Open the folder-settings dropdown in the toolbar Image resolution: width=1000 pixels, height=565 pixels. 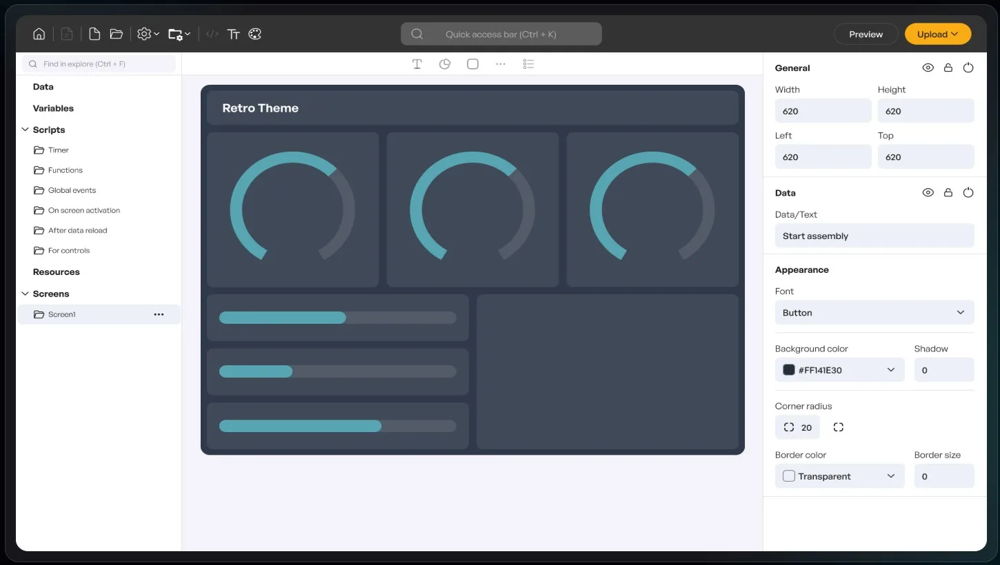(179, 34)
